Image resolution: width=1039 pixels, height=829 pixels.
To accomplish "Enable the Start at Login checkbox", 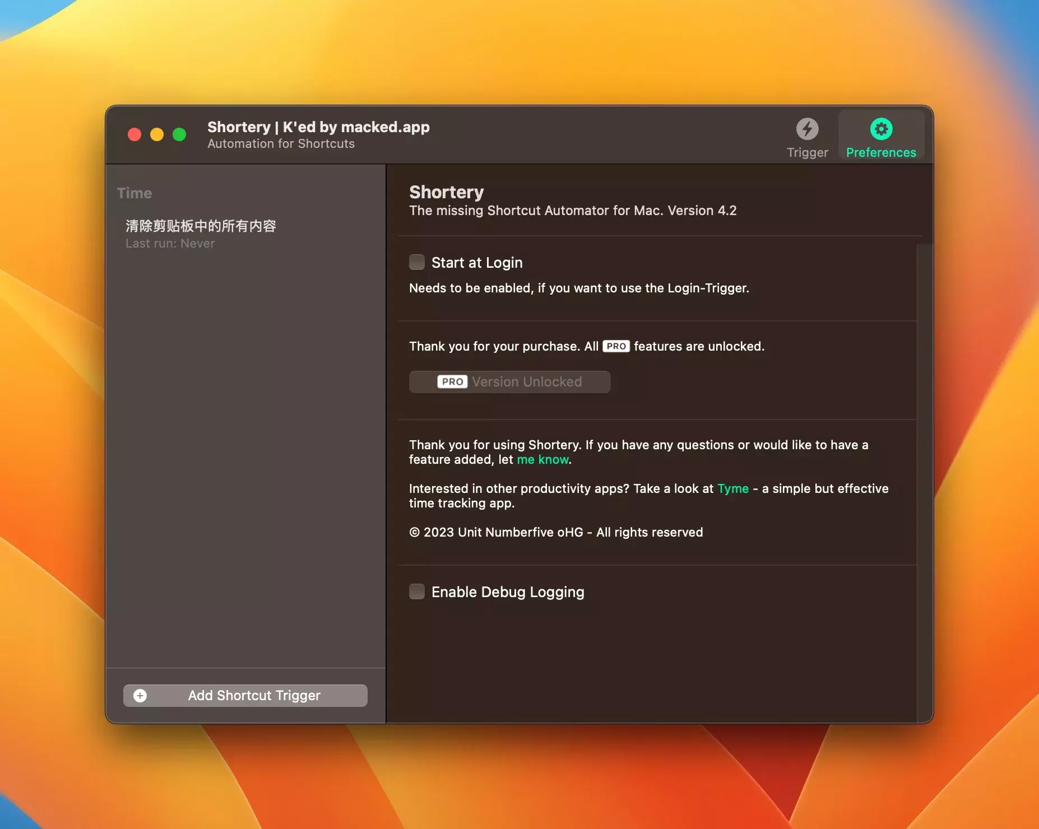I will [417, 262].
